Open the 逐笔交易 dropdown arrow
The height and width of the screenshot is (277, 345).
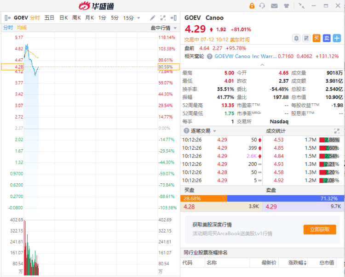coord(214,131)
